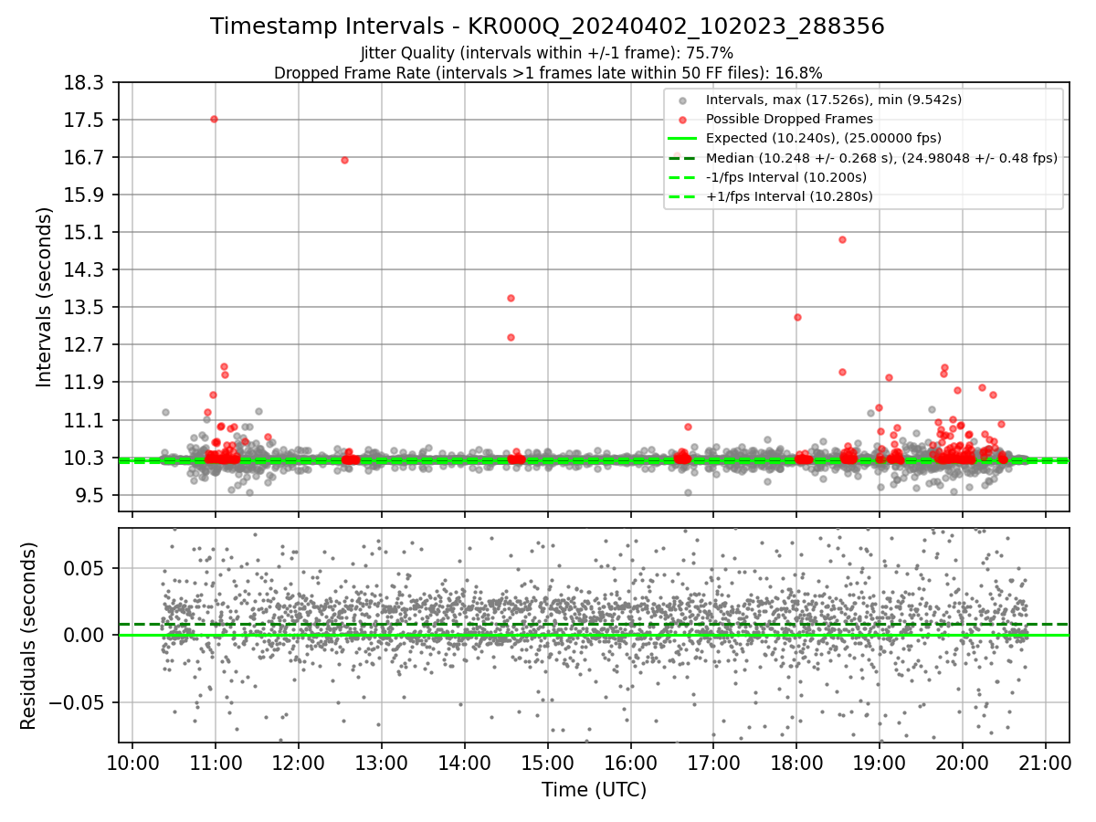The image size is (1096, 822).
Task: Click the x-axis tick label '14:00'
Action: coord(464,763)
